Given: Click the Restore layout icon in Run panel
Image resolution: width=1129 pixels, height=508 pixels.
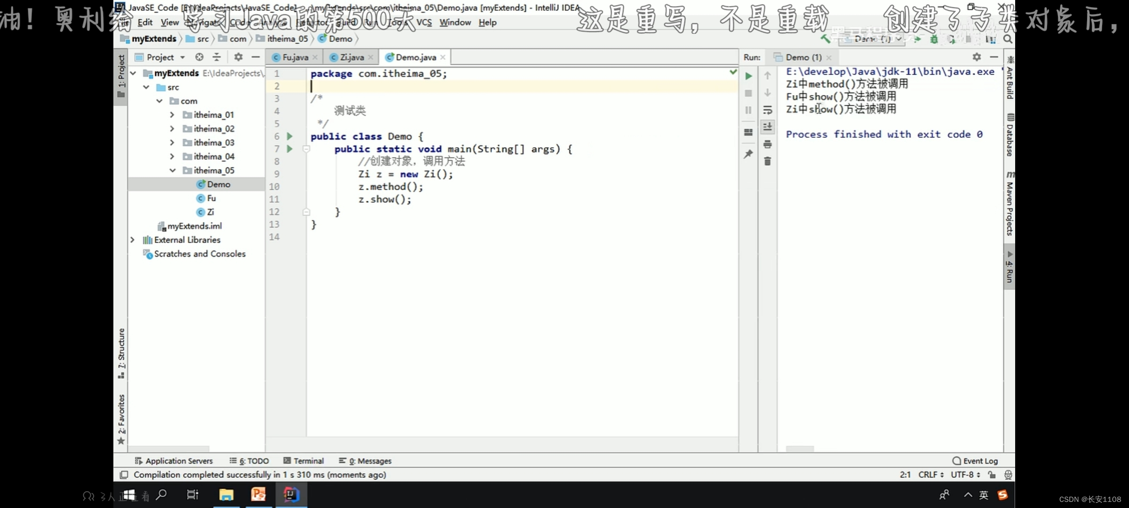Looking at the screenshot, I should (x=748, y=132).
